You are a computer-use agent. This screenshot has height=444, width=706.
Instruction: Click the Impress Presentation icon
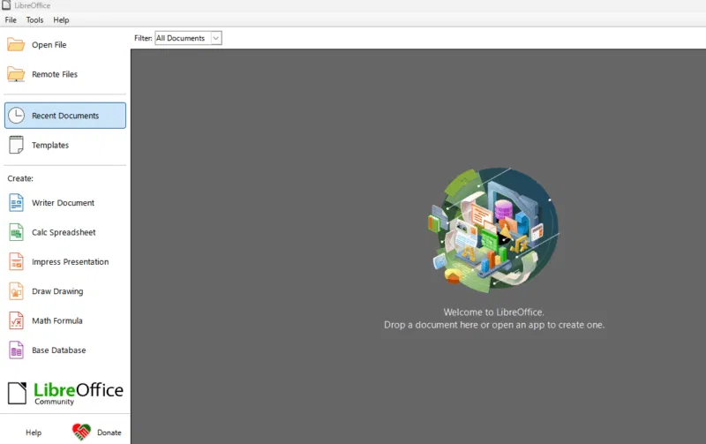point(17,261)
